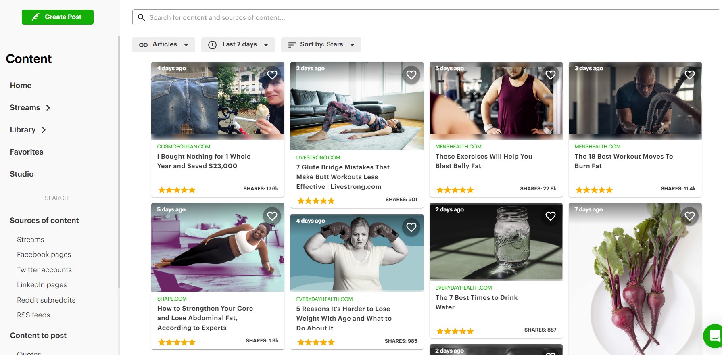This screenshot has height=355, width=722.
Task: Open the chat widget bubble
Action: (x=714, y=336)
